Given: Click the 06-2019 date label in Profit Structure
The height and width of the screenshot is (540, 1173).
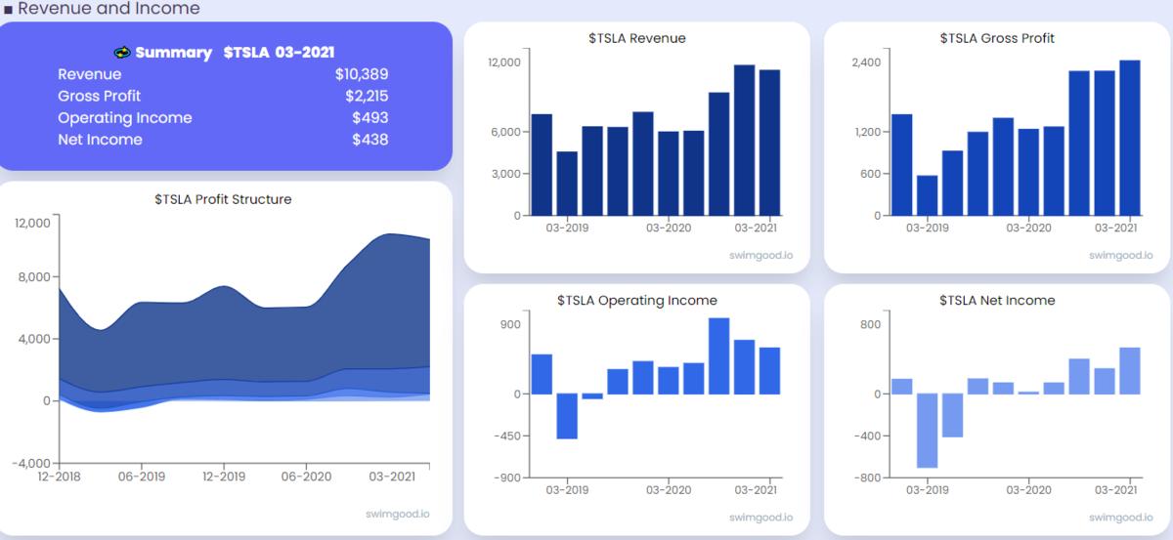Looking at the screenshot, I should [x=142, y=477].
